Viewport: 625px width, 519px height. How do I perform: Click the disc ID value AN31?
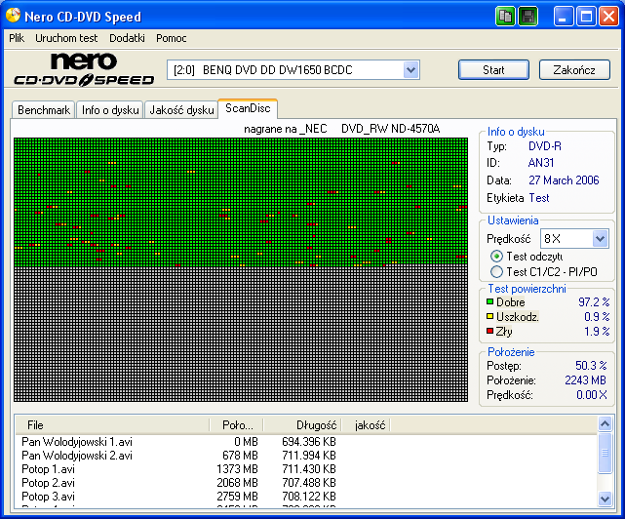click(x=541, y=163)
